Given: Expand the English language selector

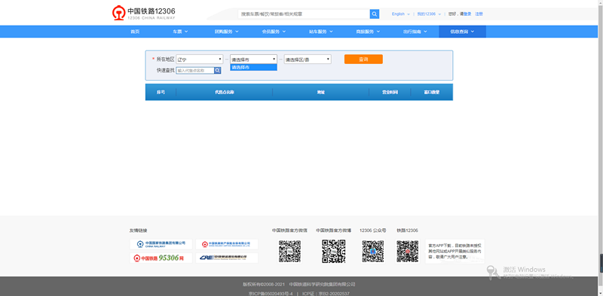Looking at the screenshot, I should point(401,14).
